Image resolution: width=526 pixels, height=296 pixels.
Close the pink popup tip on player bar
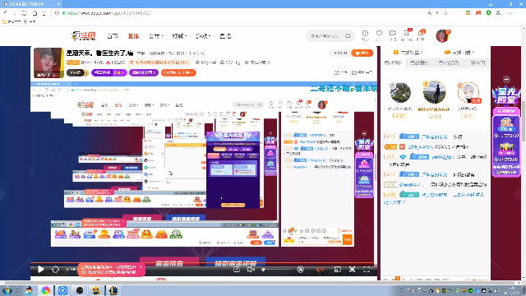click(x=141, y=266)
